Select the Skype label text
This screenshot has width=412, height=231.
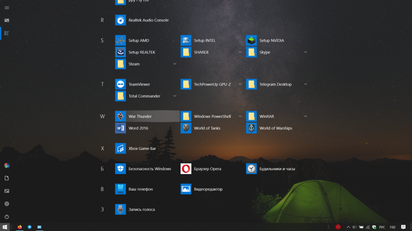(265, 52)
